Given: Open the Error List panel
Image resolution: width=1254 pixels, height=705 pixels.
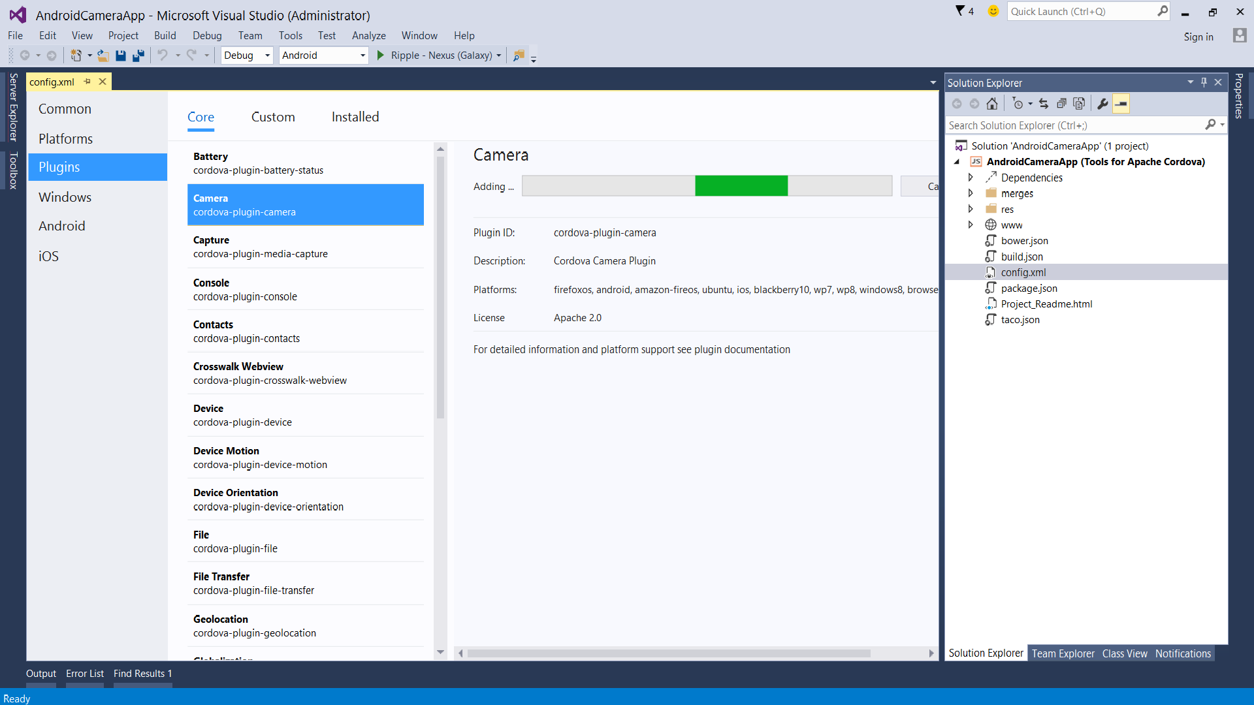Looking at the screenshot, I should (x=85, y=673).
